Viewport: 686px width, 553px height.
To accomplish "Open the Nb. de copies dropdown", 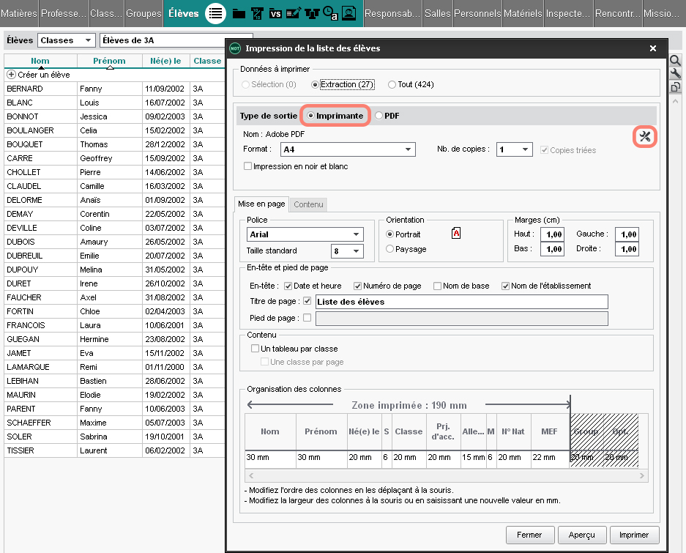I will pyautogui.click(x=514, y=149).
